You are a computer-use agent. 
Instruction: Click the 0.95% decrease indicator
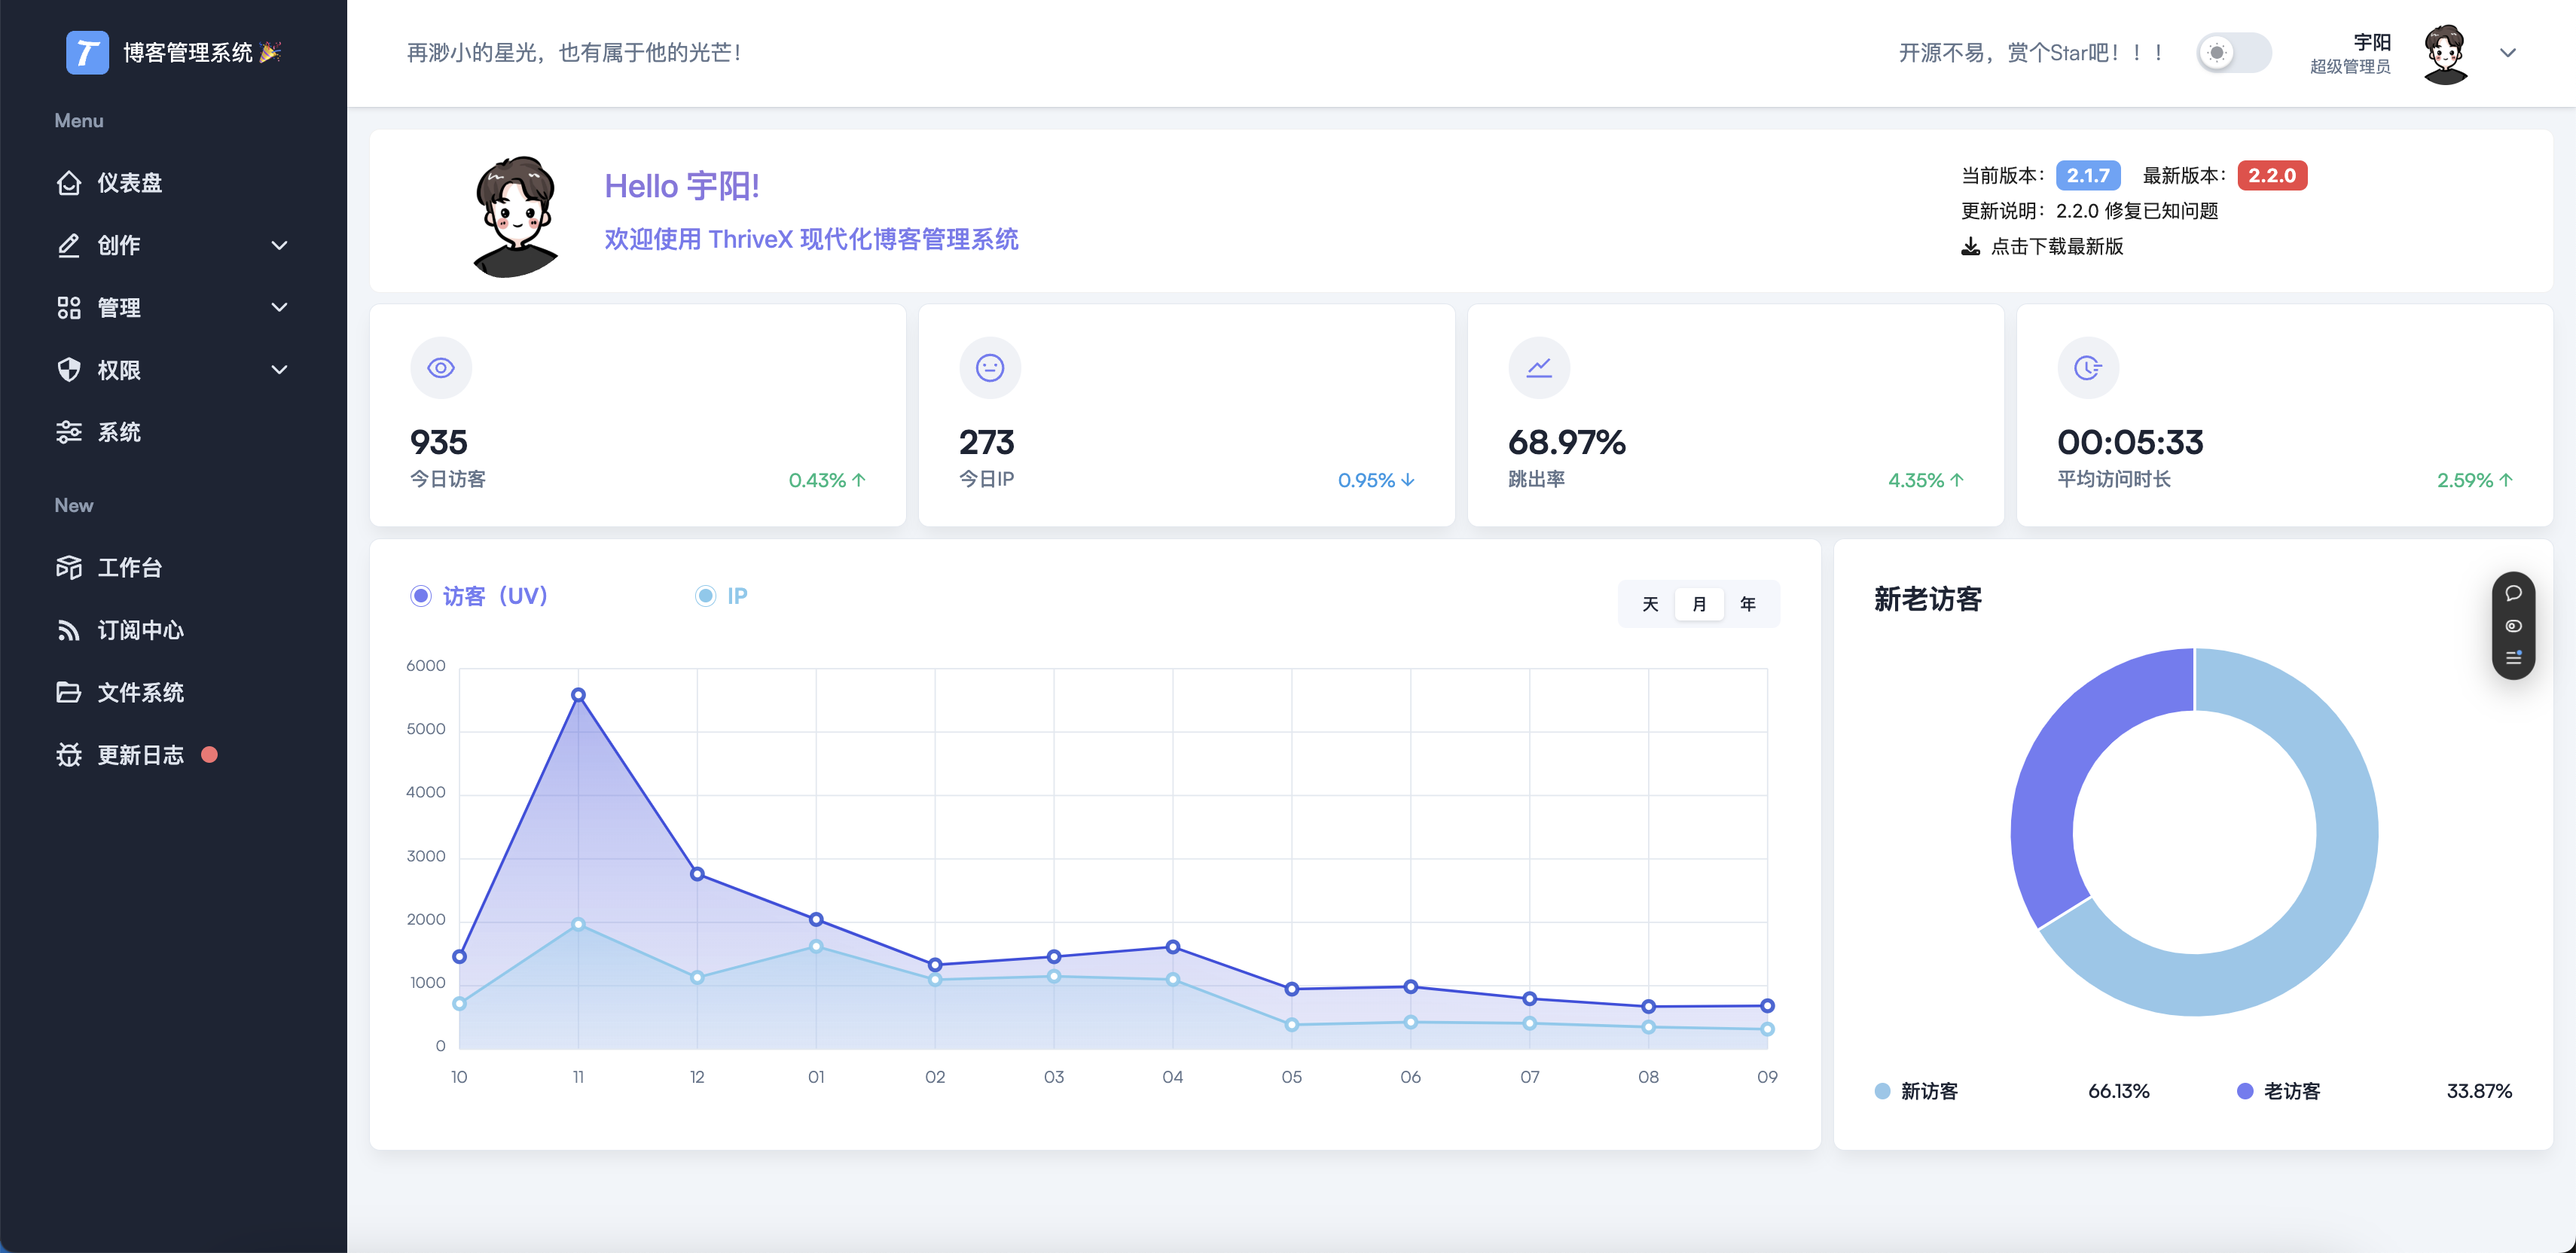click(x=1376, y=480)
